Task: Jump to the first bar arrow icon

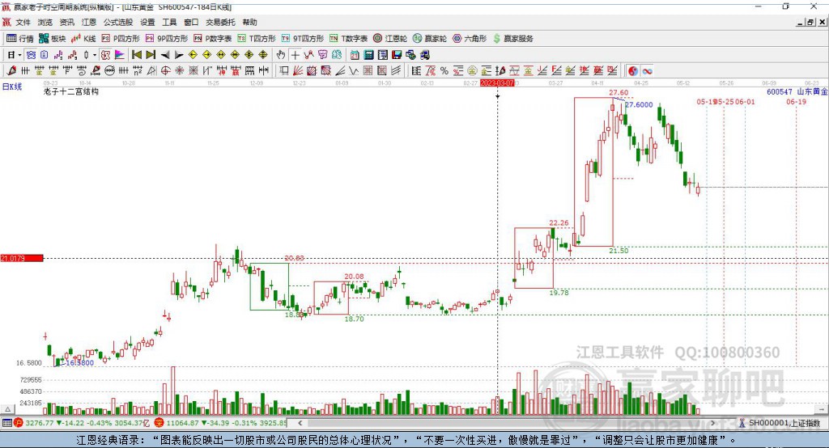Action: pos(136,55)
